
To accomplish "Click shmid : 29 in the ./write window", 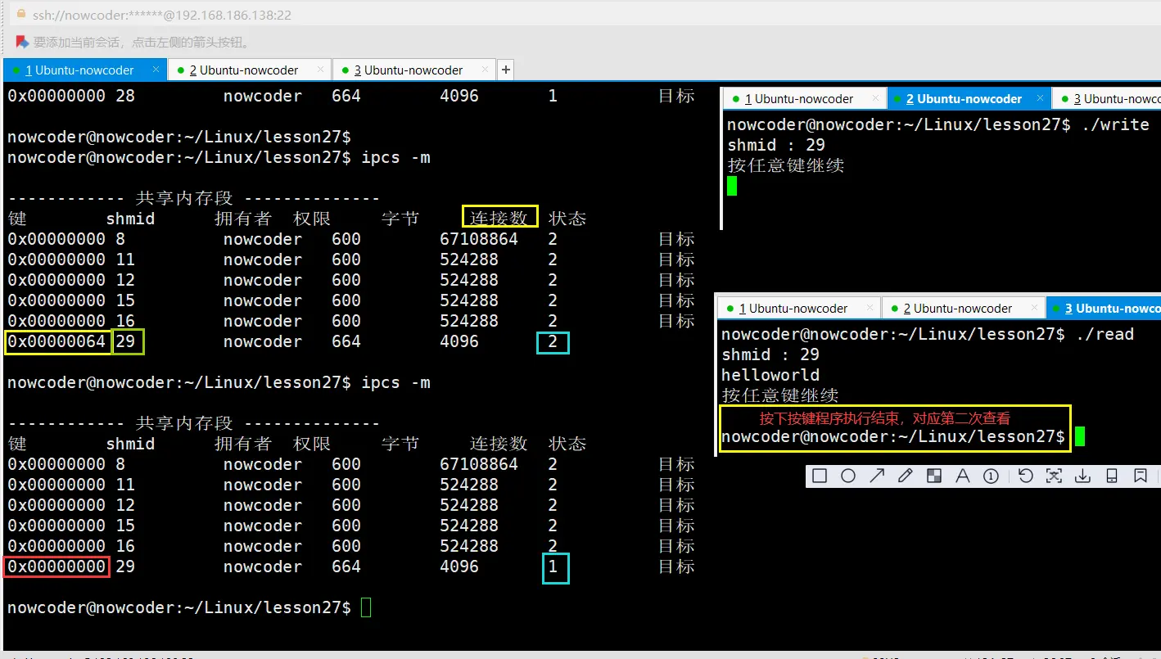I will point(776,145).
